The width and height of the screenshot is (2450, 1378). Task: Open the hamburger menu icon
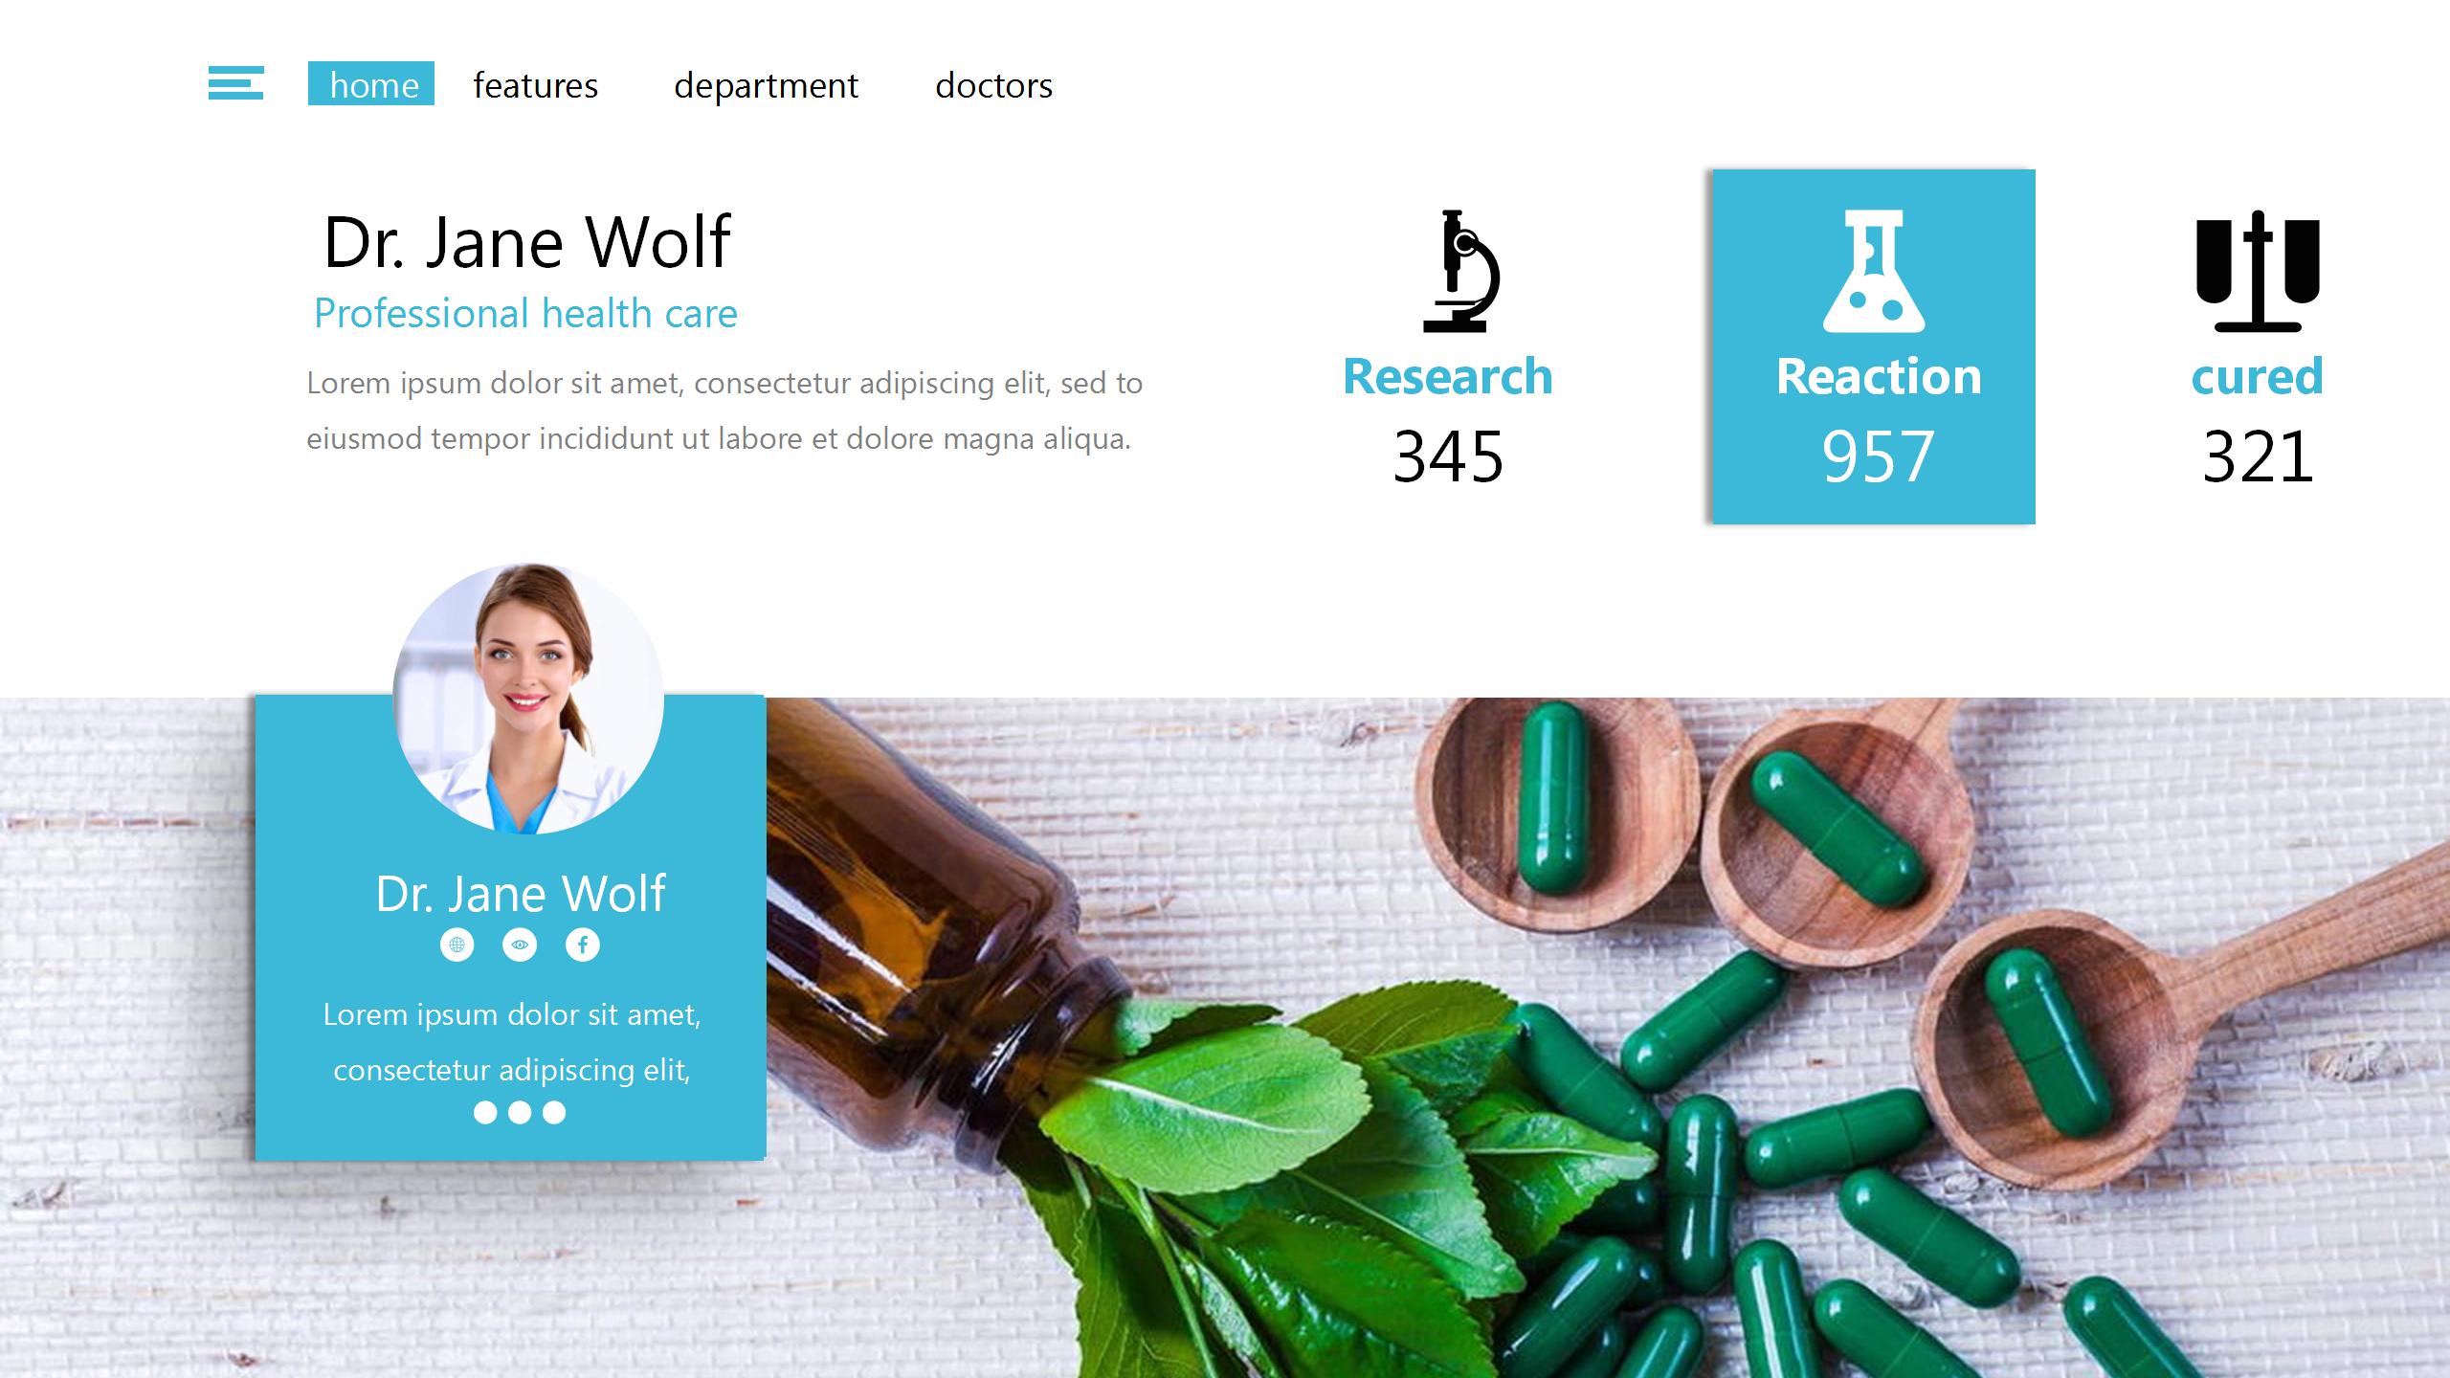tap(235, 83)
